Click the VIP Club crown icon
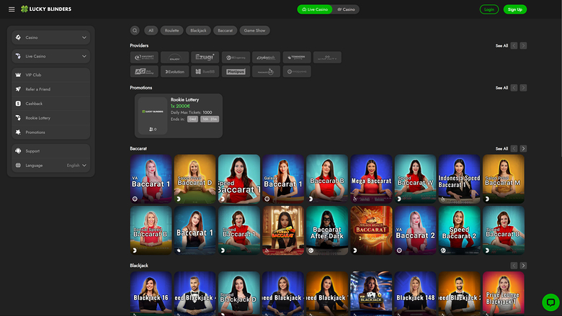 tap(19, 75)
